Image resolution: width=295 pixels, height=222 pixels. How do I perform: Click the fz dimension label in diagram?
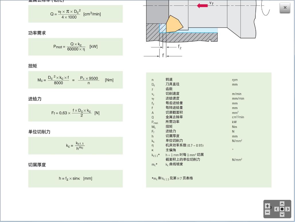(180, 47)
